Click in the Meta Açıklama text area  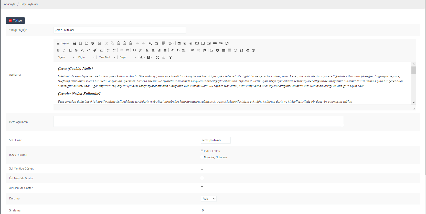(x=198, y=121)
